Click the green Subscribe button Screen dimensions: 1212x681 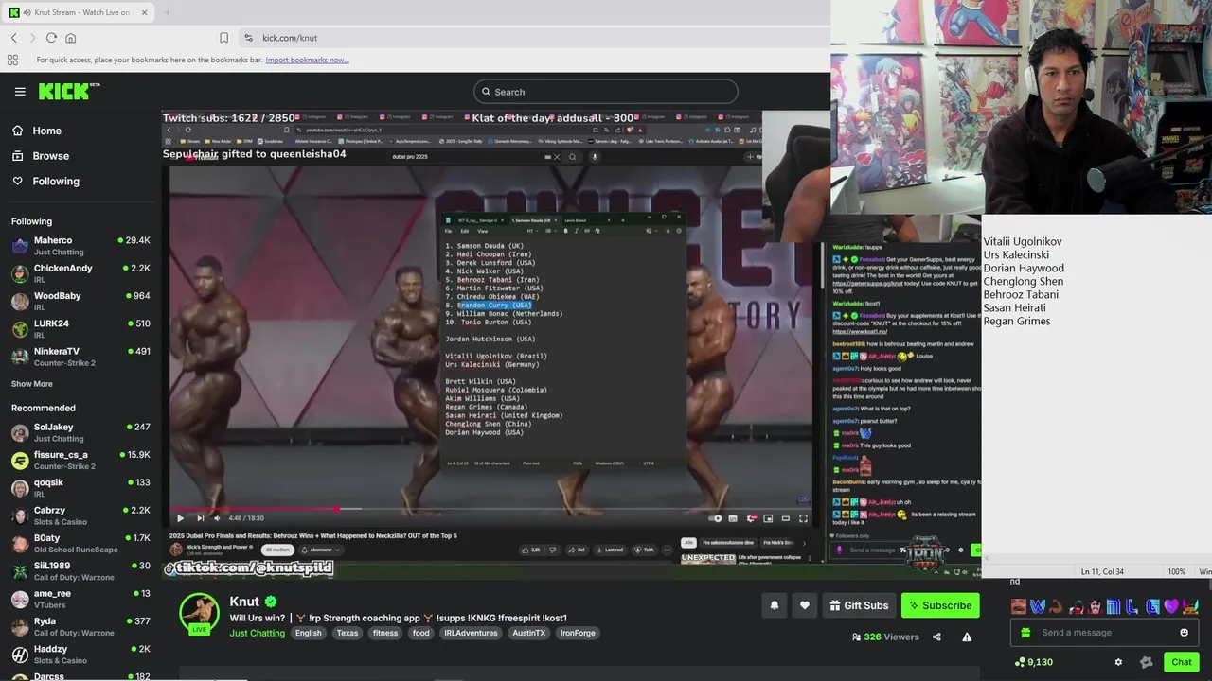point(940,605)
